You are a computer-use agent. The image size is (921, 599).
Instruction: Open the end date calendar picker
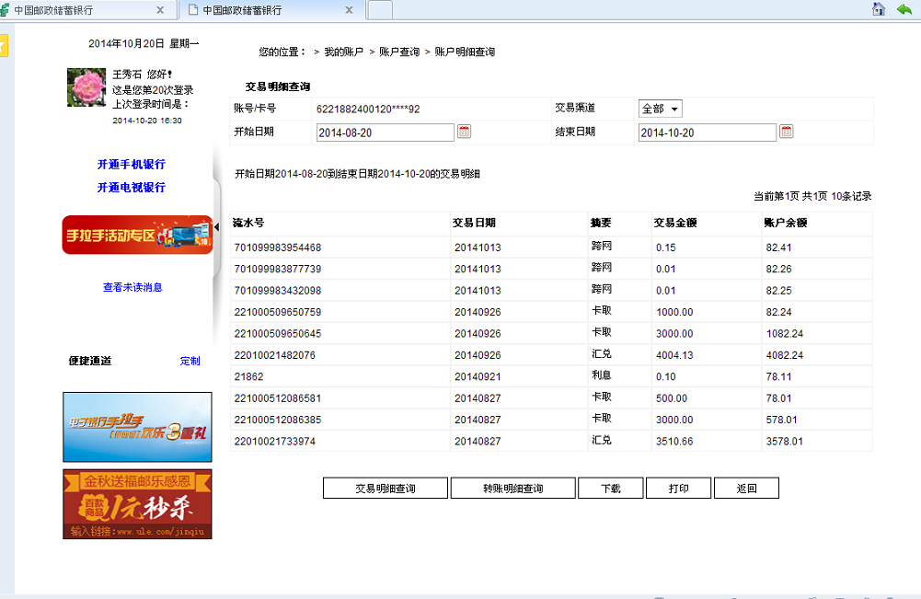(x=787, y=132)
